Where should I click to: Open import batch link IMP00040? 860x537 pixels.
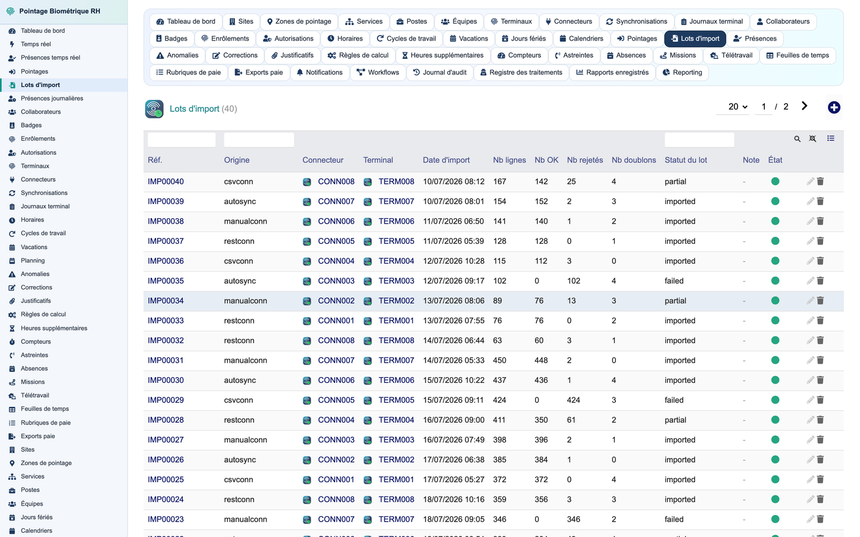tap(165, 181)
